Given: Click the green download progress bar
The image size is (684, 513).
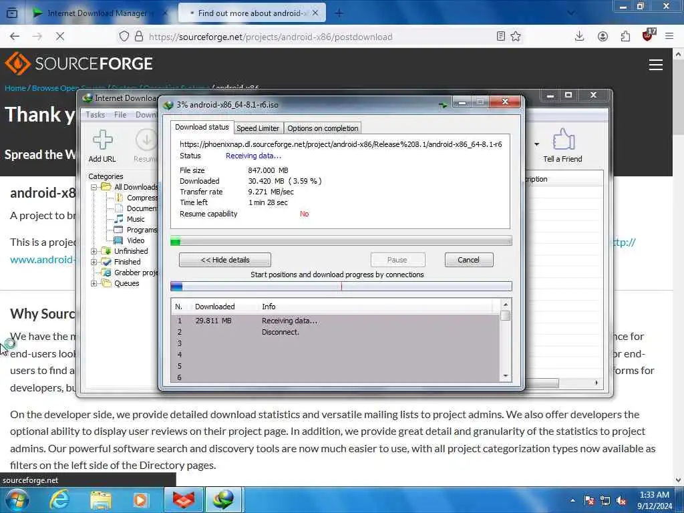Looking at the screenshot, I should (x=341, y=241).
